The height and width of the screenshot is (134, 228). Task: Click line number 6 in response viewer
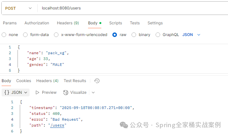tap(12, 131)
